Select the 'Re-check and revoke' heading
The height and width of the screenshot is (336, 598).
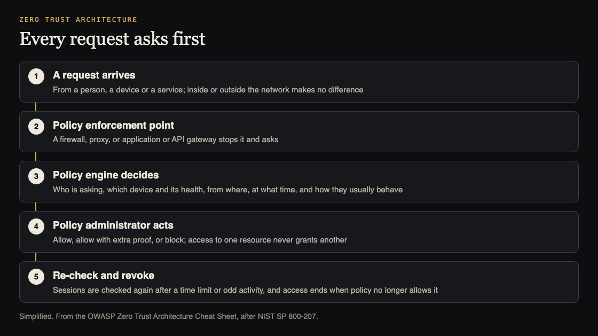click(104, 275)
